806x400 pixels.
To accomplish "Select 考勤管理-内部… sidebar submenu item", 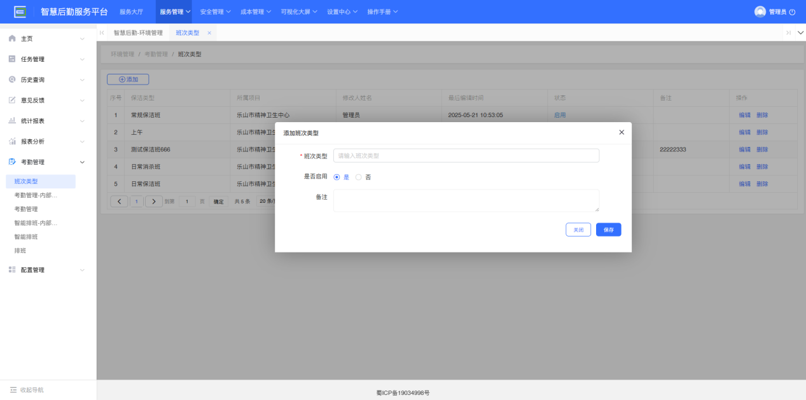I will tap(36, 195).
